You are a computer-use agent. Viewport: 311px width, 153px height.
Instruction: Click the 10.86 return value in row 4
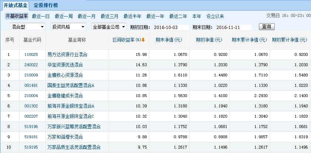pyautogui.click(x=142, y=85)
